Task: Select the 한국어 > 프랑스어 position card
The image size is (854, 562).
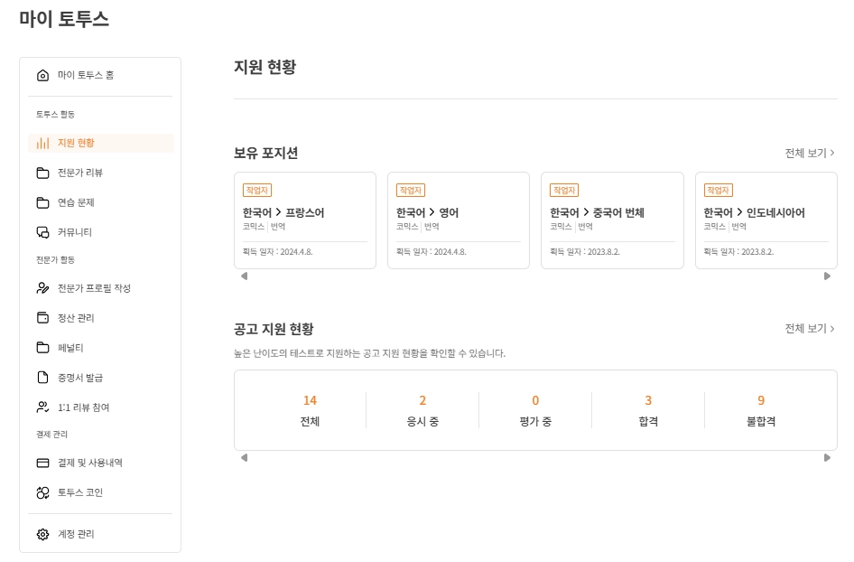Action: (x=305, y=220)
